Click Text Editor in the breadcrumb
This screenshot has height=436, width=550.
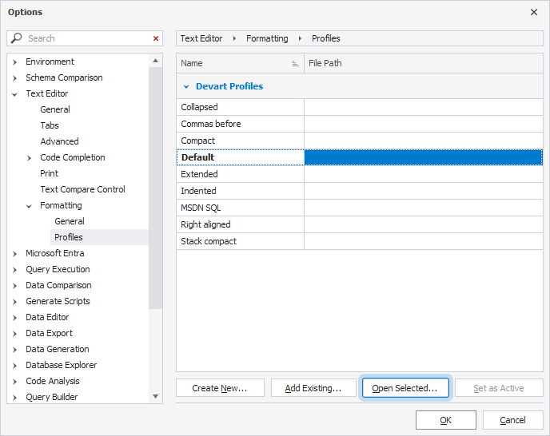201,38
